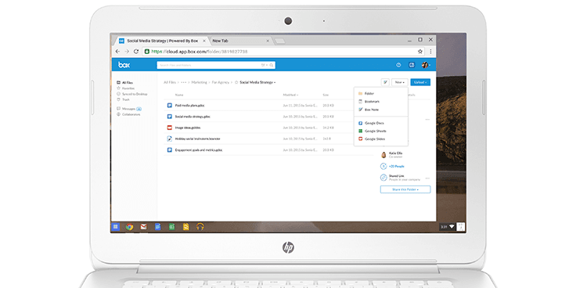Viewport: 576px width, 288px height.
Task: Open Trash in the sidebar
Action: 123,99
